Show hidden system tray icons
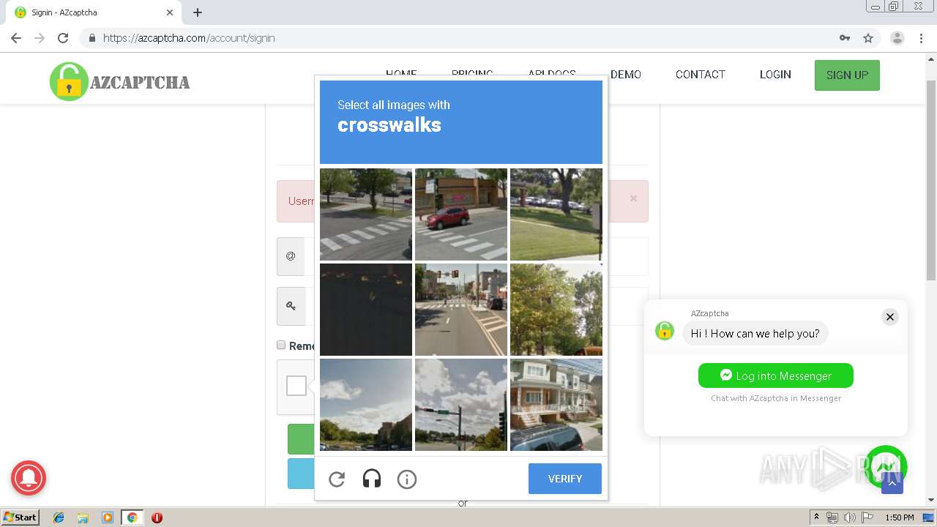Viewport: 937px width, 527px height. [x=816, y=517]
